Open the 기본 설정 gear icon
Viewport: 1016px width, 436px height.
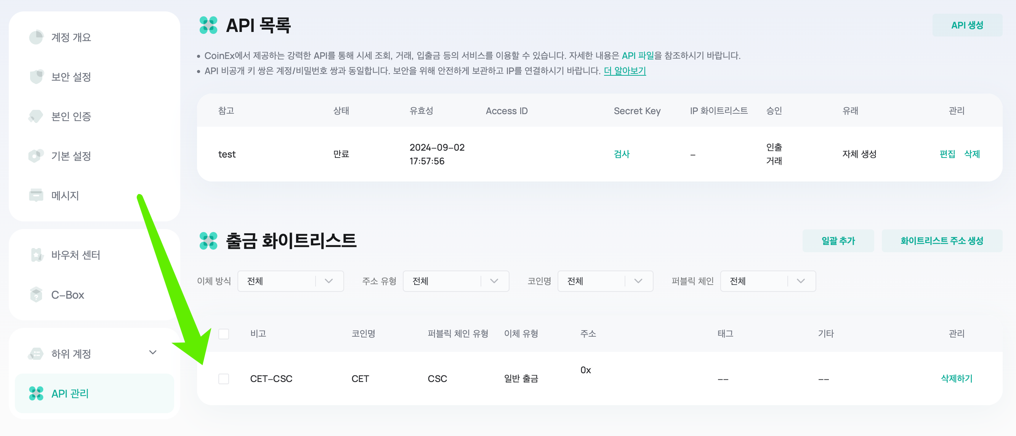36,156
